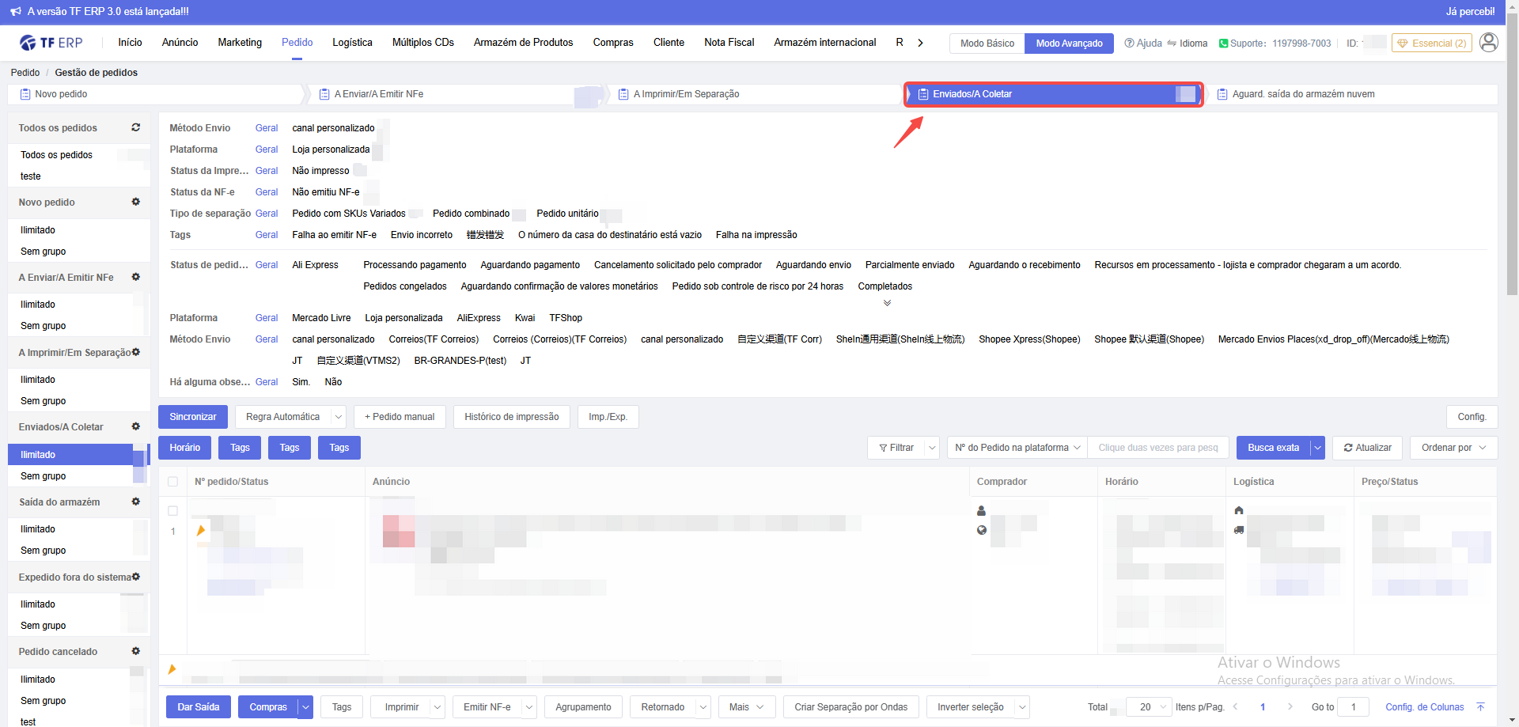
Task: Click the TF ERP logo
Action: (x=51, y=43)
